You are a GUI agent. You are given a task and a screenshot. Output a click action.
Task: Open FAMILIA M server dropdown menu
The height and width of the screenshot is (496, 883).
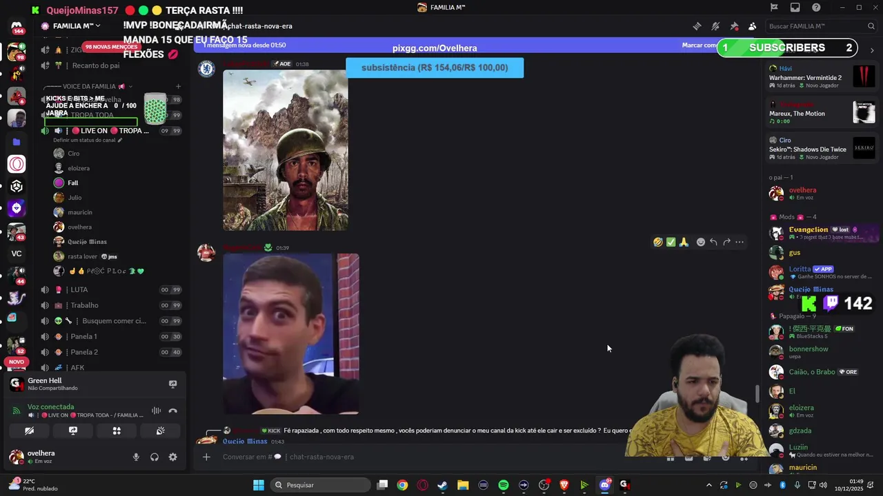[x=76, y=26]
